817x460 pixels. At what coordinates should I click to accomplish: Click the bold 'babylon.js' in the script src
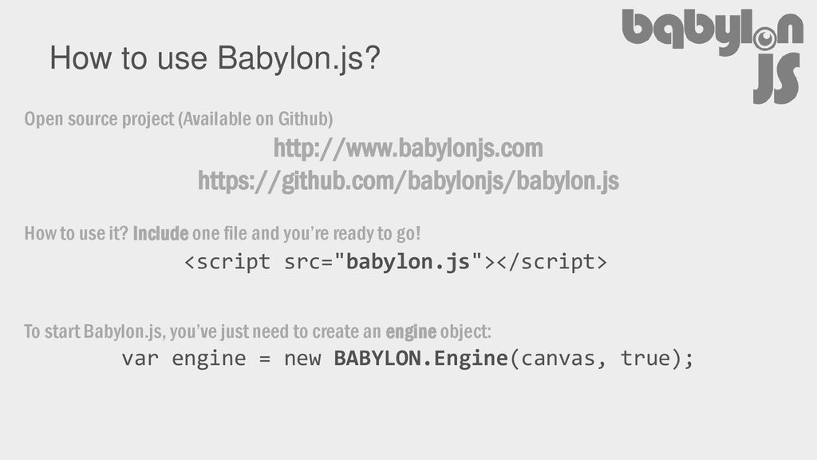pyautogui.click(x=408, y=261)
